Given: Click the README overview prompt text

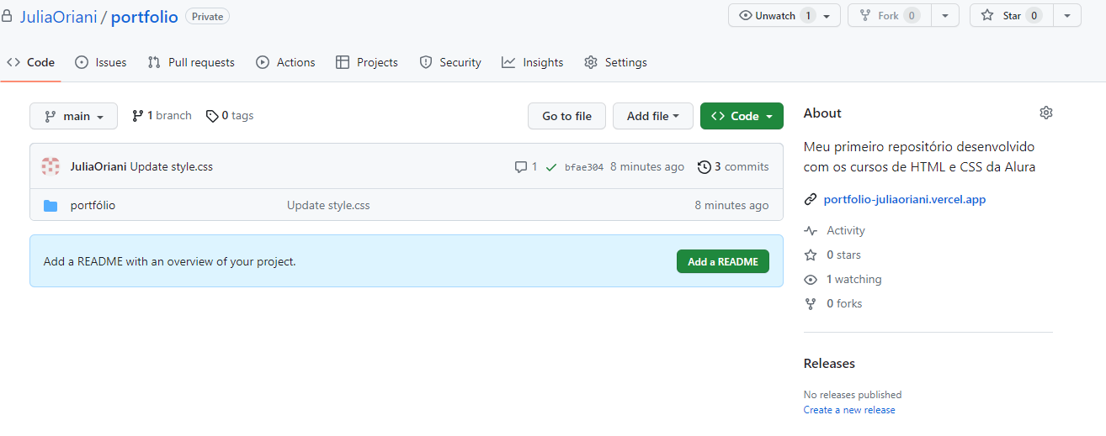Looking at the screenshot, I should (170, 261).
